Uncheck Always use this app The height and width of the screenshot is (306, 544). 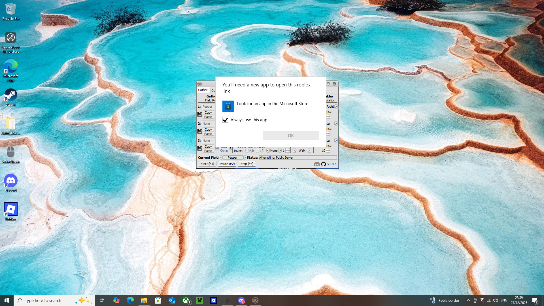(x=225, y=120)
